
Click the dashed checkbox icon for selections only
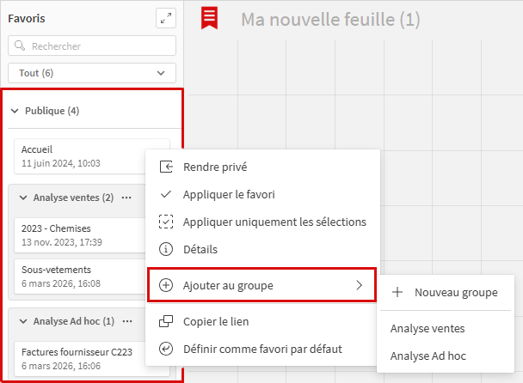pos(166,222)
